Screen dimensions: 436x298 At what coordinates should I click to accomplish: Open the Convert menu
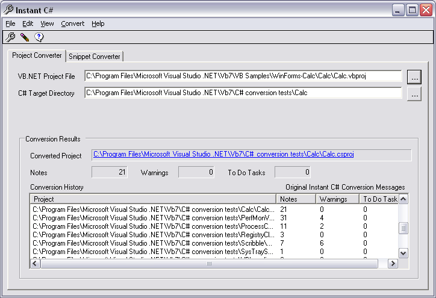(73, 23)
